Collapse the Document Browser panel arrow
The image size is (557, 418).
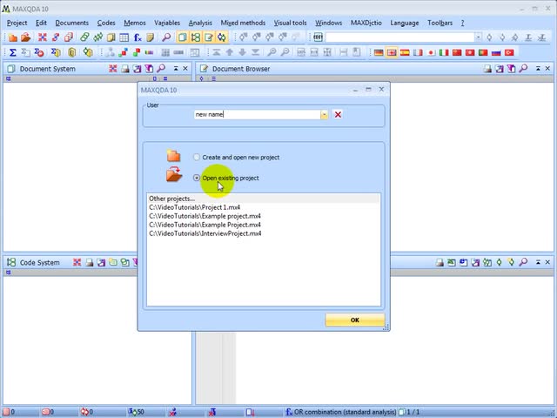click(538, 68)
